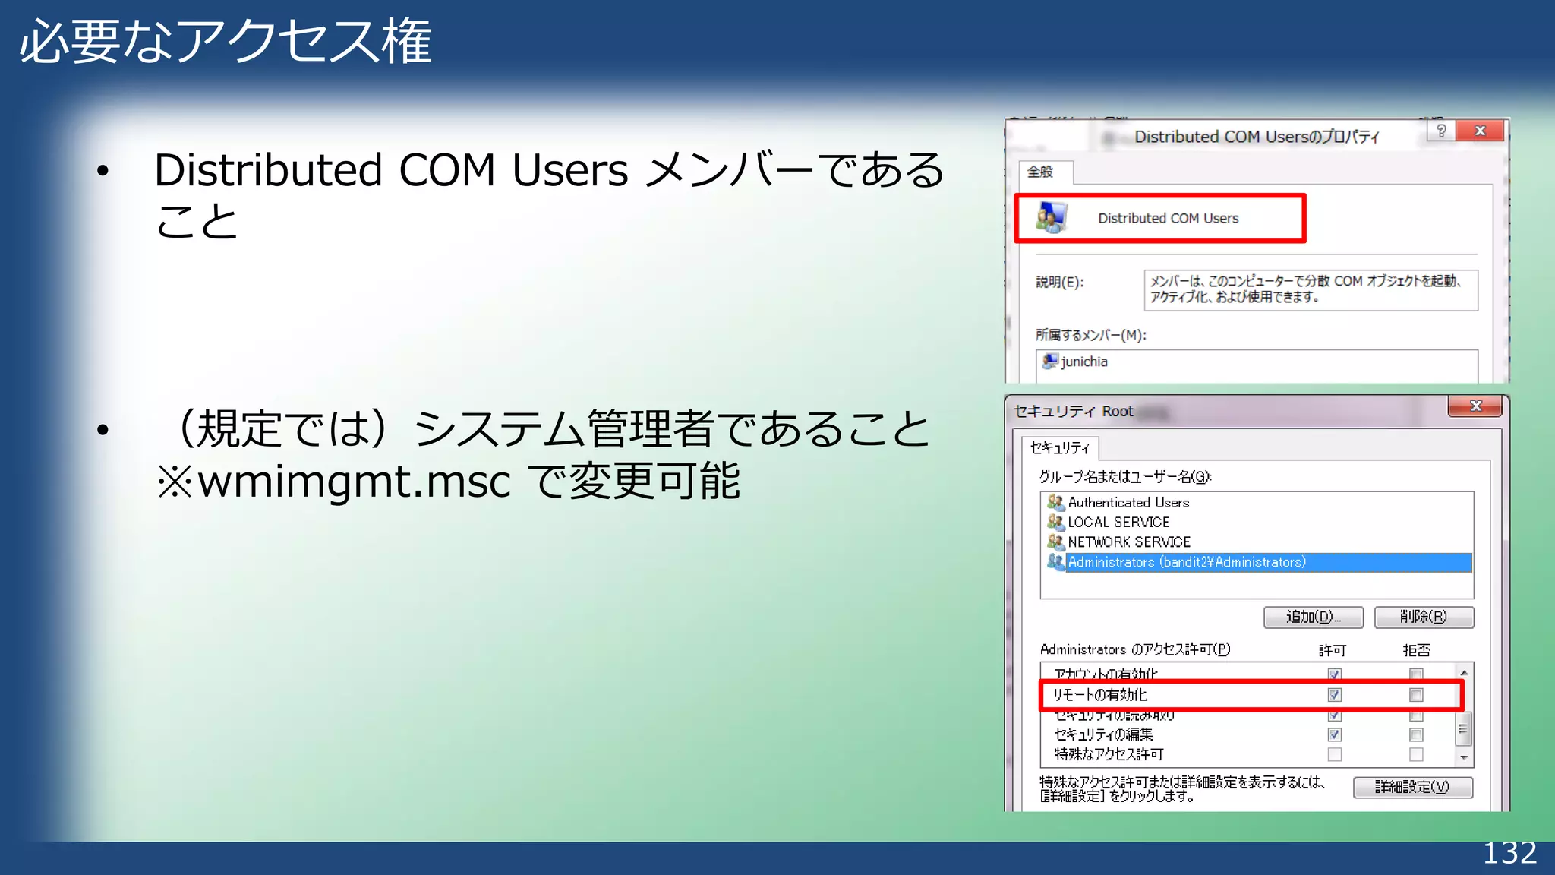This screenshot has height=875, width=1555.
Task: Click the permissions list scrollbar thumb
Action: (1463, 728)
